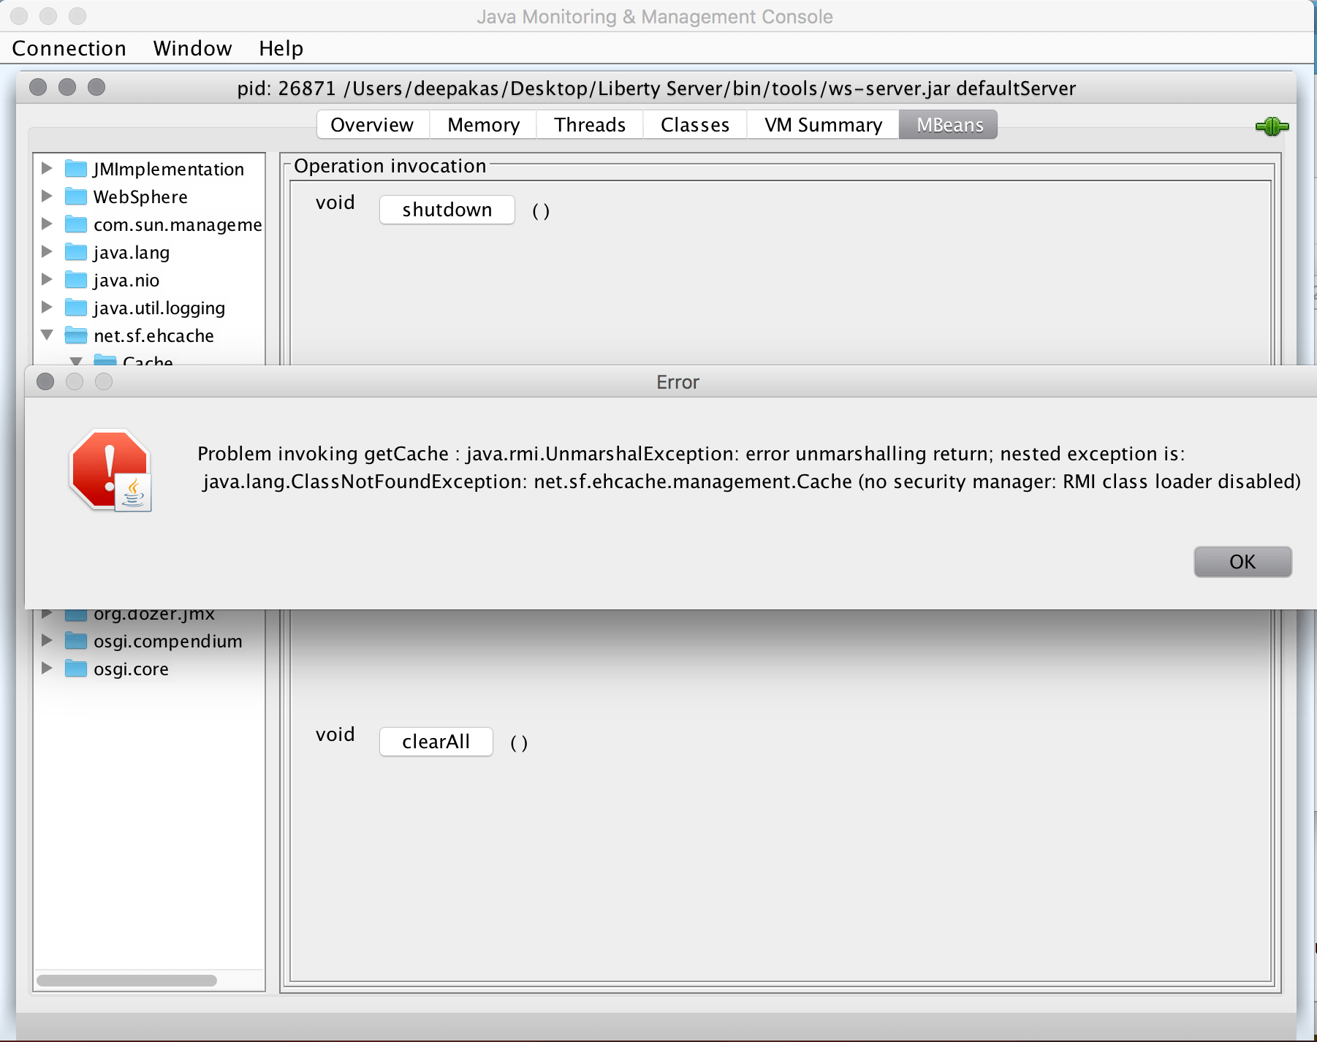
Task: Click the JMImplementation folder icon
Action: coord(76,169)
